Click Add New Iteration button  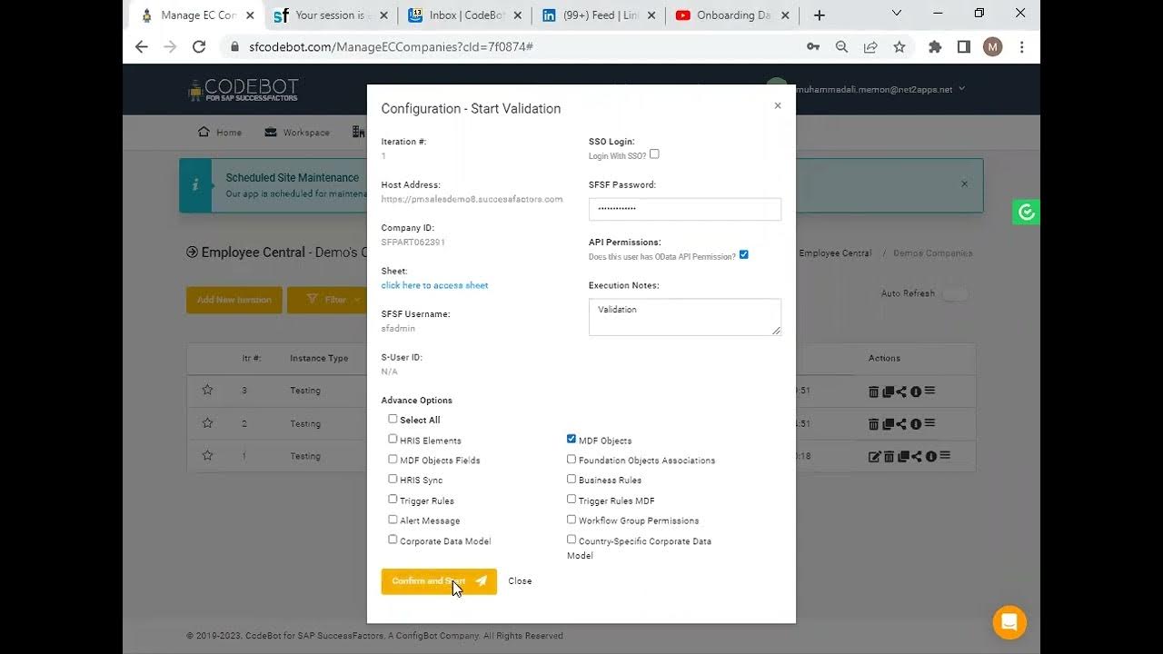234,300
